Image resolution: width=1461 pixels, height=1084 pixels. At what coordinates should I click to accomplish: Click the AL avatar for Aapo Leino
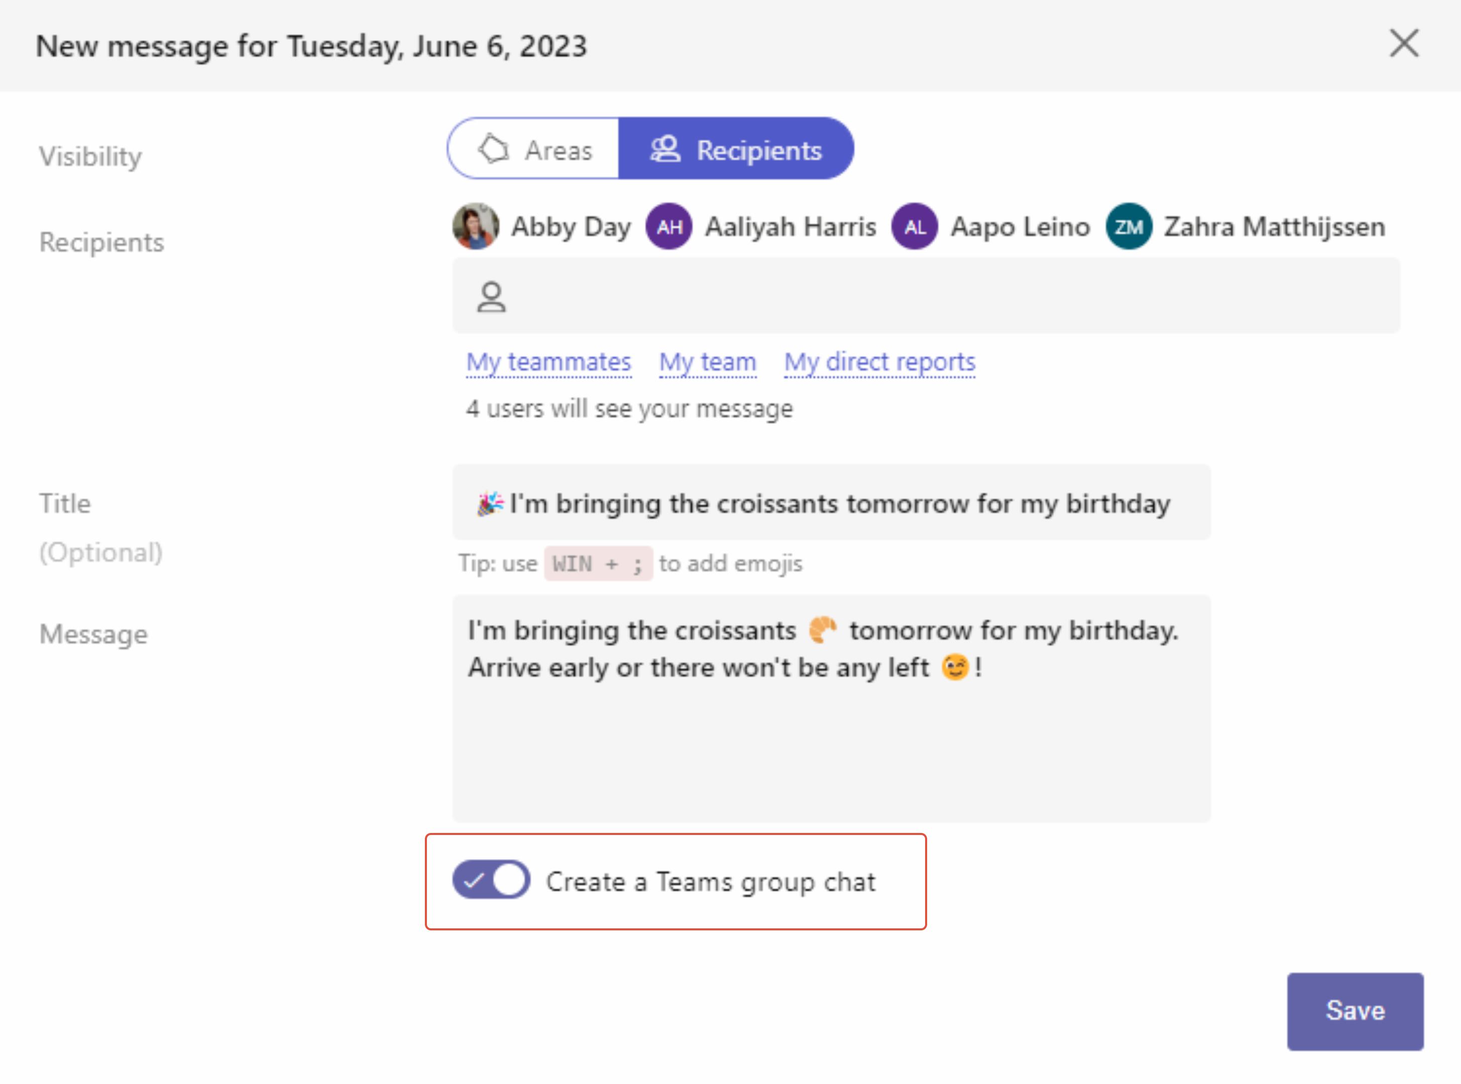pyautogui.click(x=914, y=226)
